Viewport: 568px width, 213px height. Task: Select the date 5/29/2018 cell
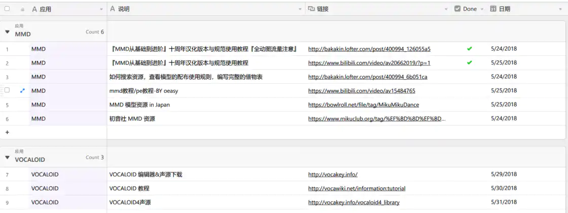(x=526, y=174)
